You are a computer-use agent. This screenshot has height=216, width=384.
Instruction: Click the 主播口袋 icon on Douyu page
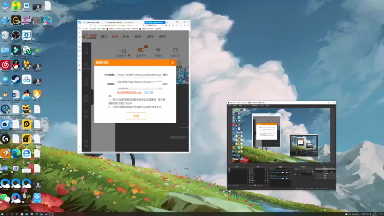[175, 50]
